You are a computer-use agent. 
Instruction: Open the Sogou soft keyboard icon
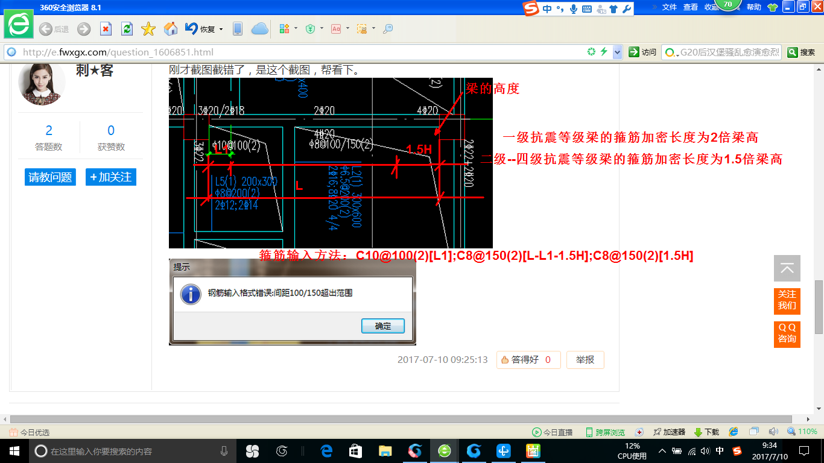[586, 8]
